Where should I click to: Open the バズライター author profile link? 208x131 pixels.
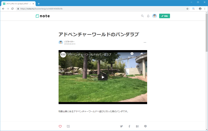point(69,42)
